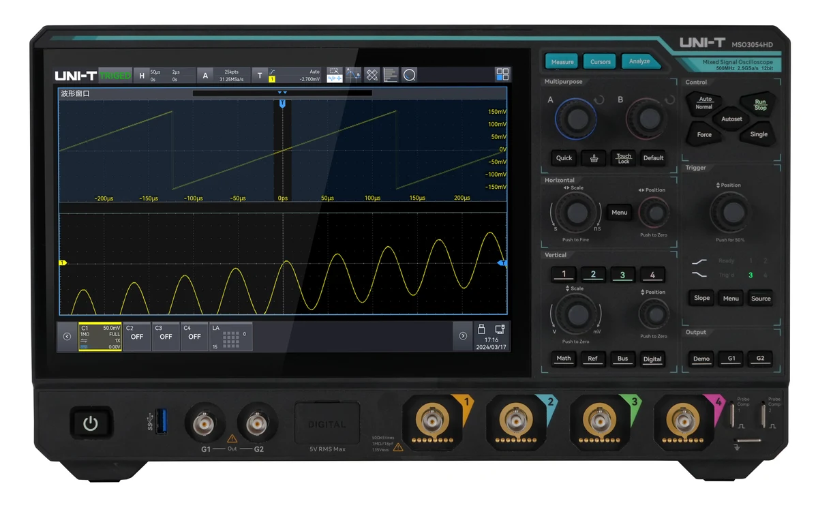The width and height of the screenshot is (818, 514).
Task: Toggle the Touch Lock key
Action: click(624, 158)
